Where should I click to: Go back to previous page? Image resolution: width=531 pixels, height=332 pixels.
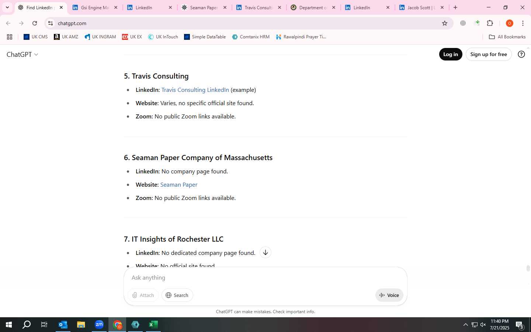click(x=8, y=23)
